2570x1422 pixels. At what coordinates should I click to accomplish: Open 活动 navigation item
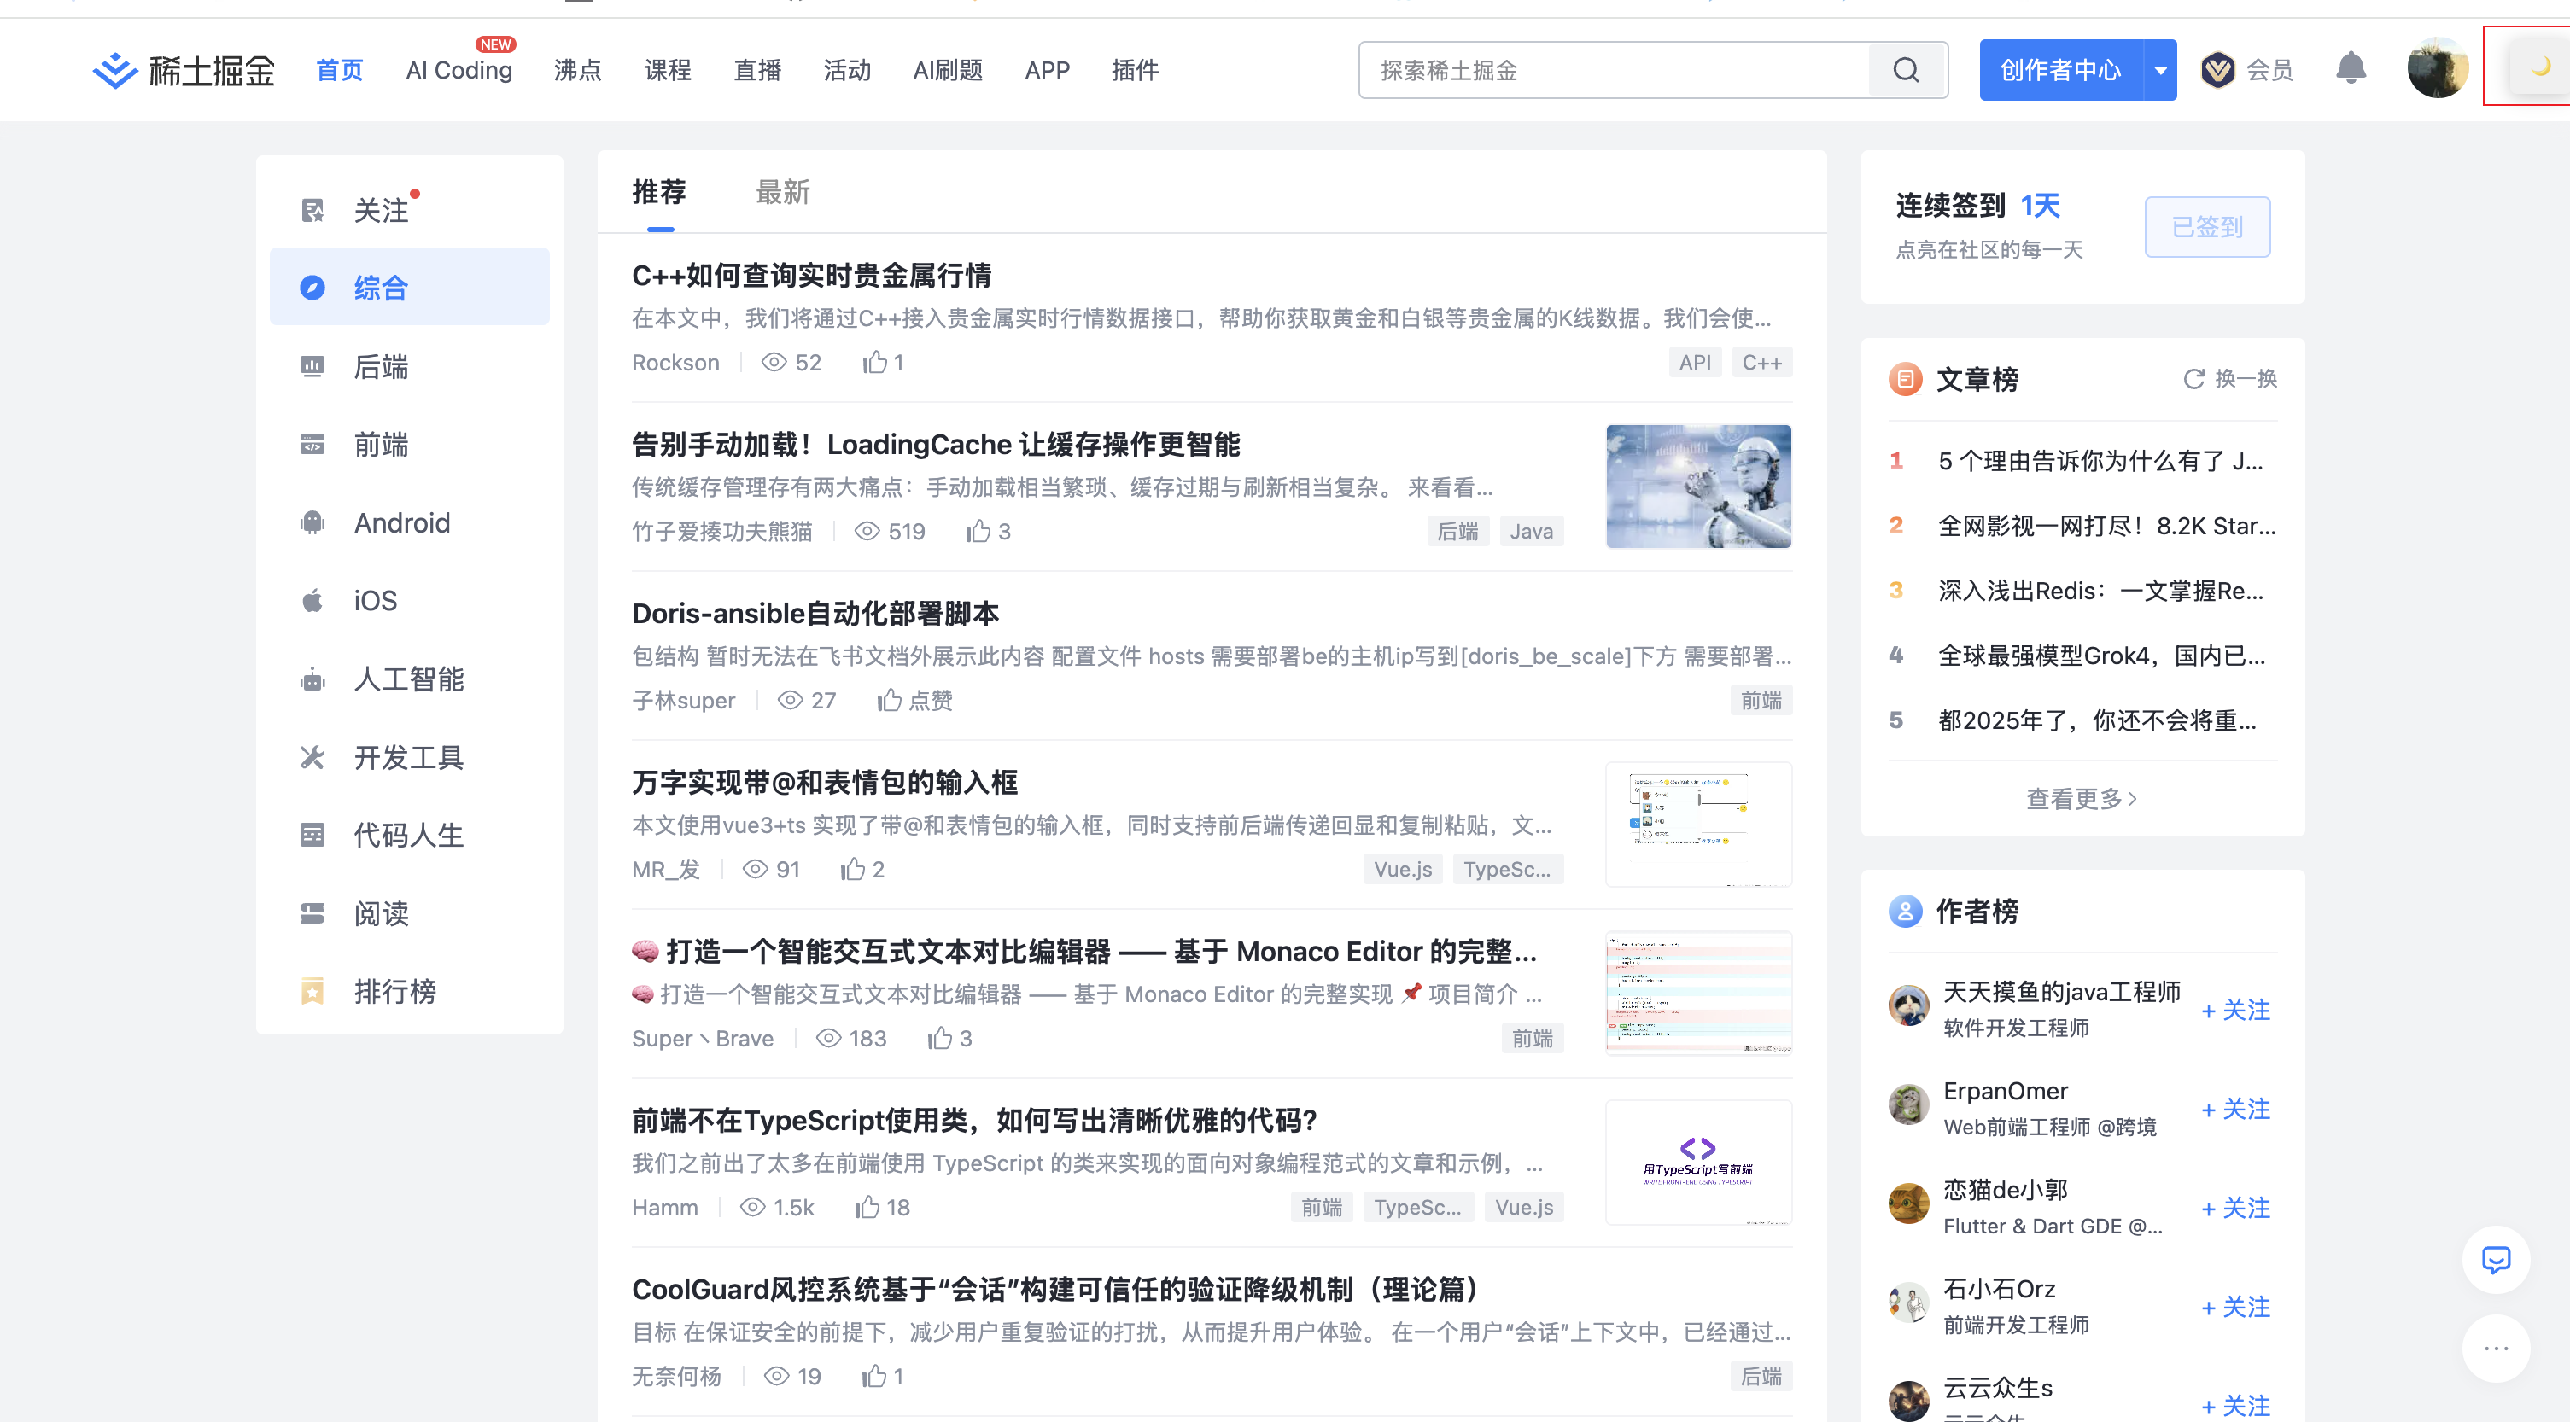click(847, 71)
